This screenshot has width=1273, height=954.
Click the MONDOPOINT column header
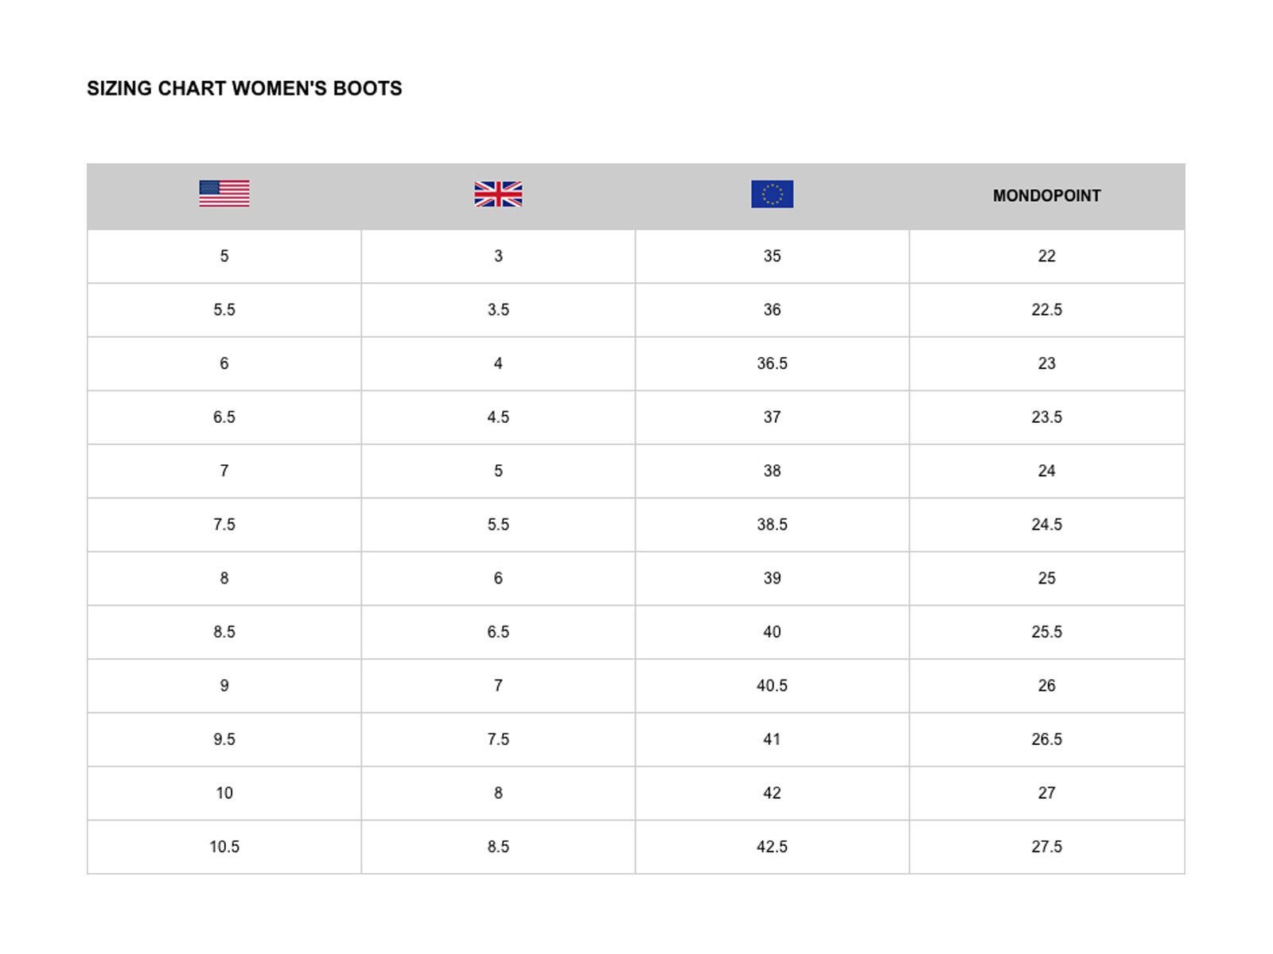click(x=1046, y=196)
